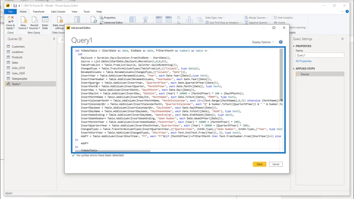Select the Sales_2020 query
The height and width of the screenshot is (199, 354).
30,73
